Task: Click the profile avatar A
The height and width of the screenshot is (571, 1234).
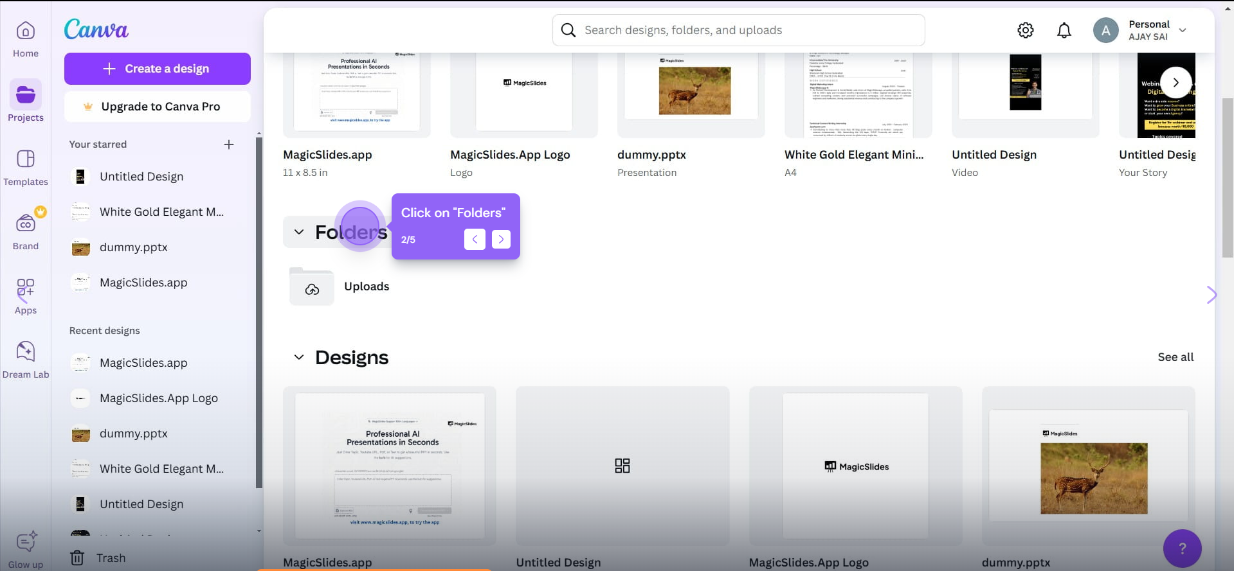Action: pos(1105,30)
